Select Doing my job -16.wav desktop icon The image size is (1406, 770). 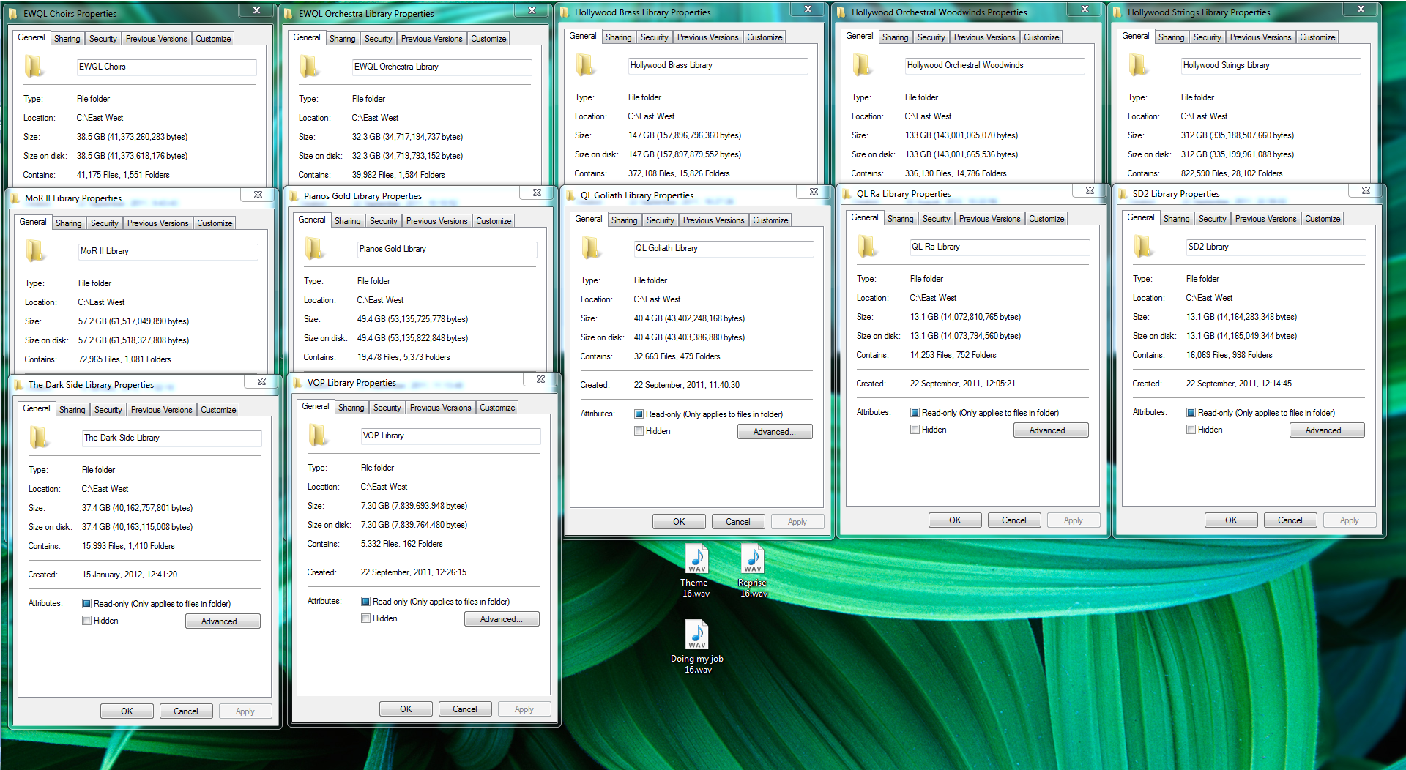(x=697, y=647)
